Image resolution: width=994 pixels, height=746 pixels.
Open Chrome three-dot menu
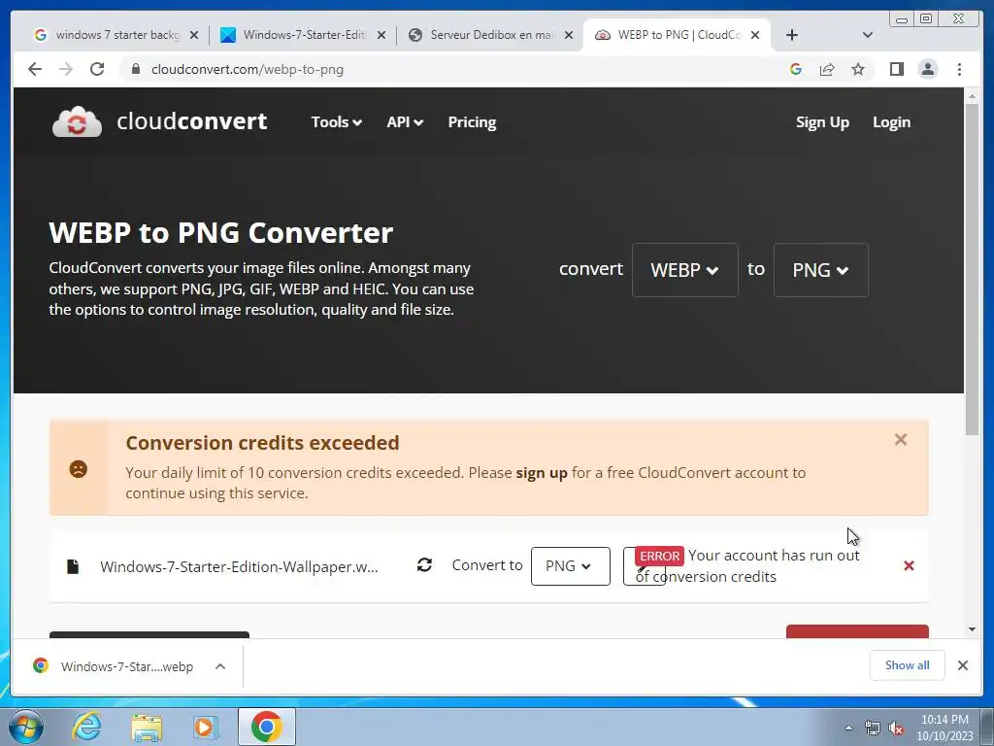(x=959, y=69)
